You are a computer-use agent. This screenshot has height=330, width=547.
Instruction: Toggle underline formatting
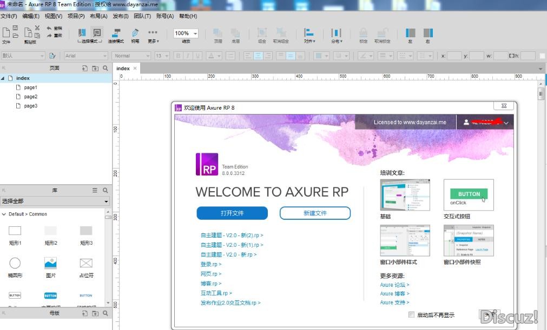198,56
